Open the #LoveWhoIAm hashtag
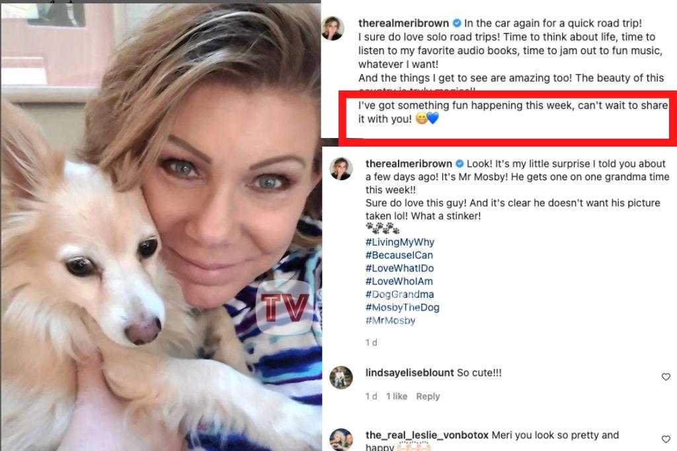Image resolution: width=677 pixels, height=451 pixels. coord(399,281)
